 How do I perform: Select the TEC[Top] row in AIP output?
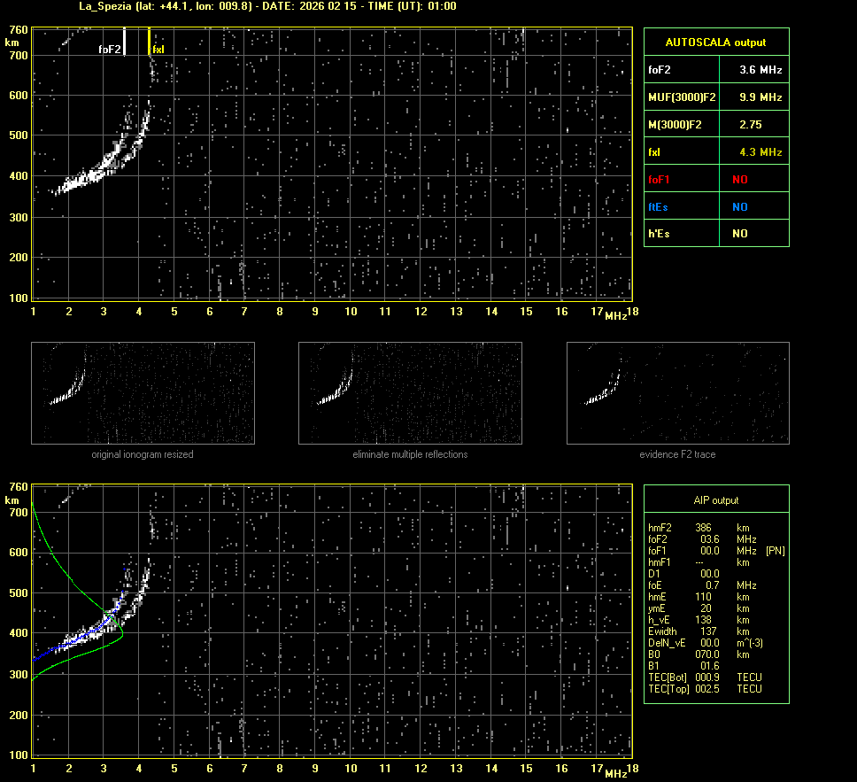[704, 688]
